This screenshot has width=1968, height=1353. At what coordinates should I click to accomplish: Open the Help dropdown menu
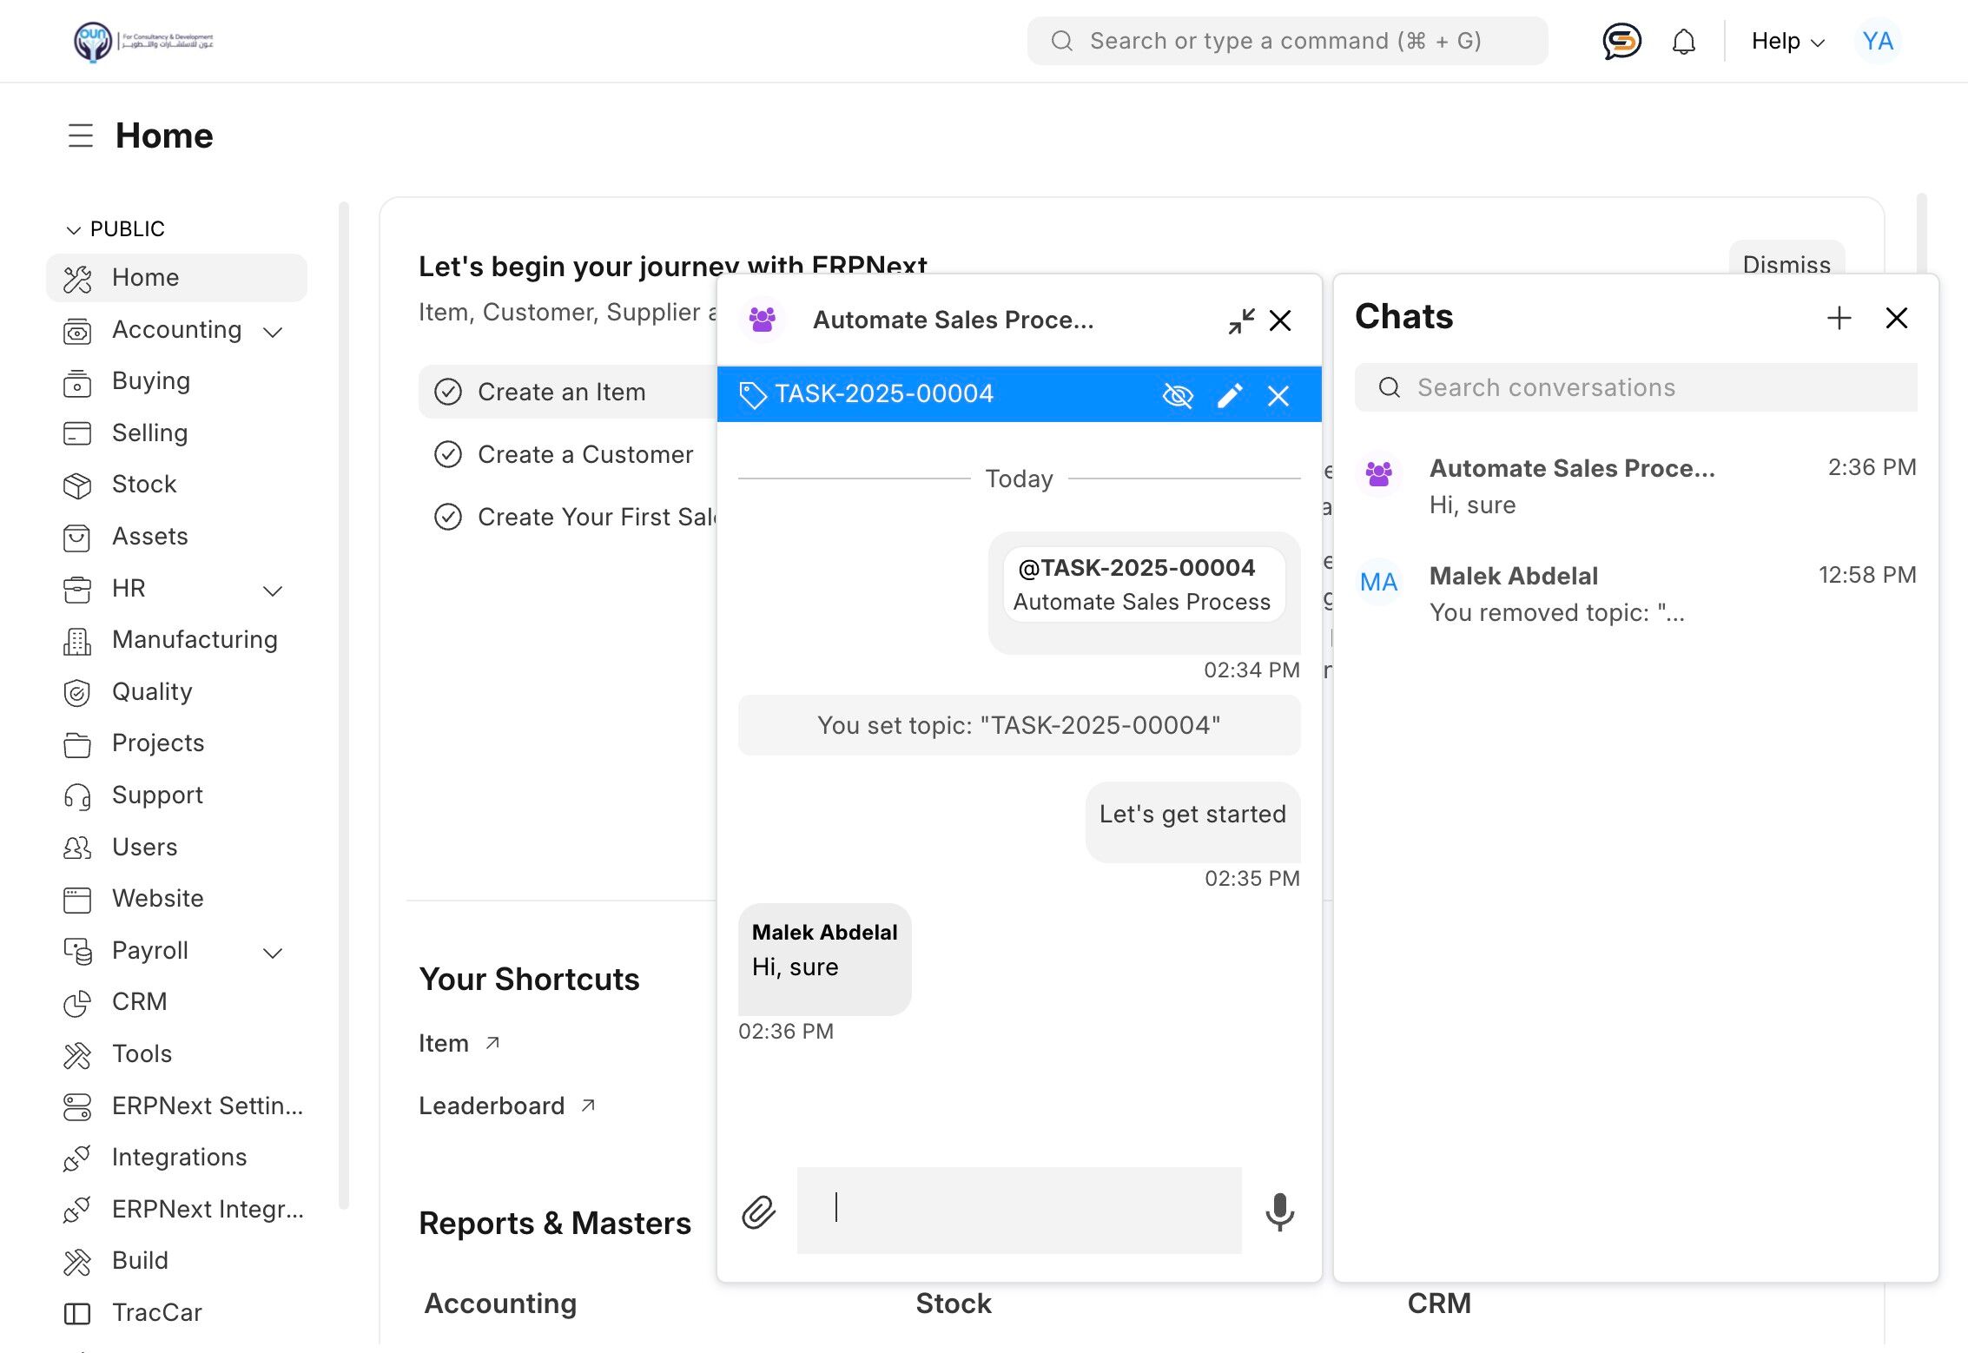(x=1787, y=41)
